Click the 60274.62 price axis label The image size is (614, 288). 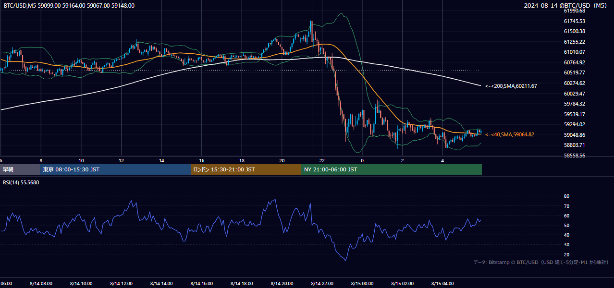click(574, 83)
